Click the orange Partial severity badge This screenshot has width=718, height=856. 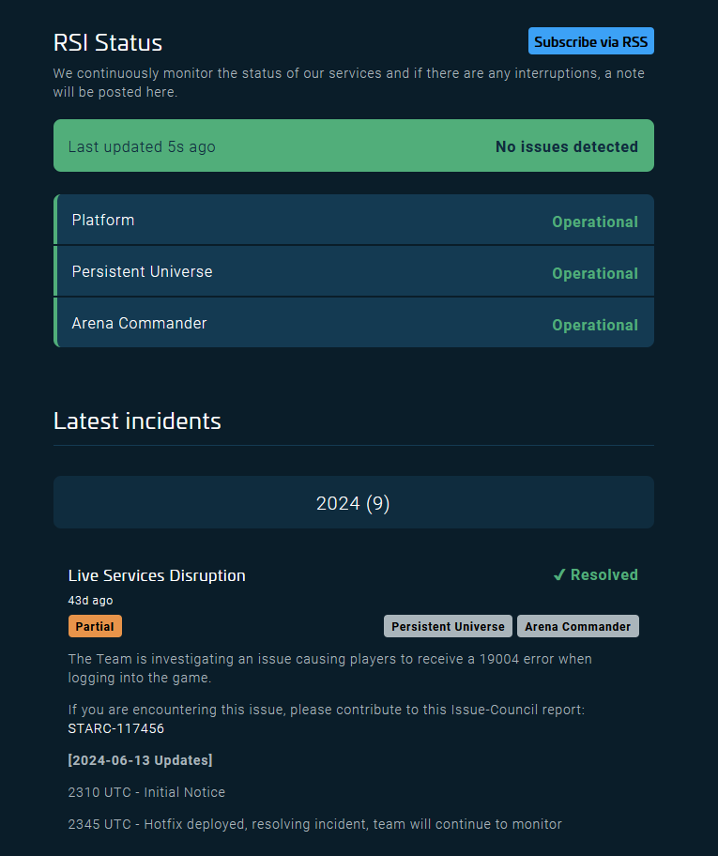(95, 626)
